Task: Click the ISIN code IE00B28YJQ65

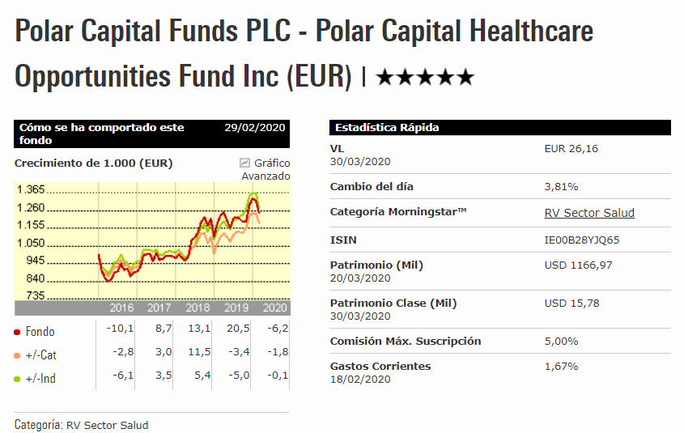Action: (x=582, y=240)
